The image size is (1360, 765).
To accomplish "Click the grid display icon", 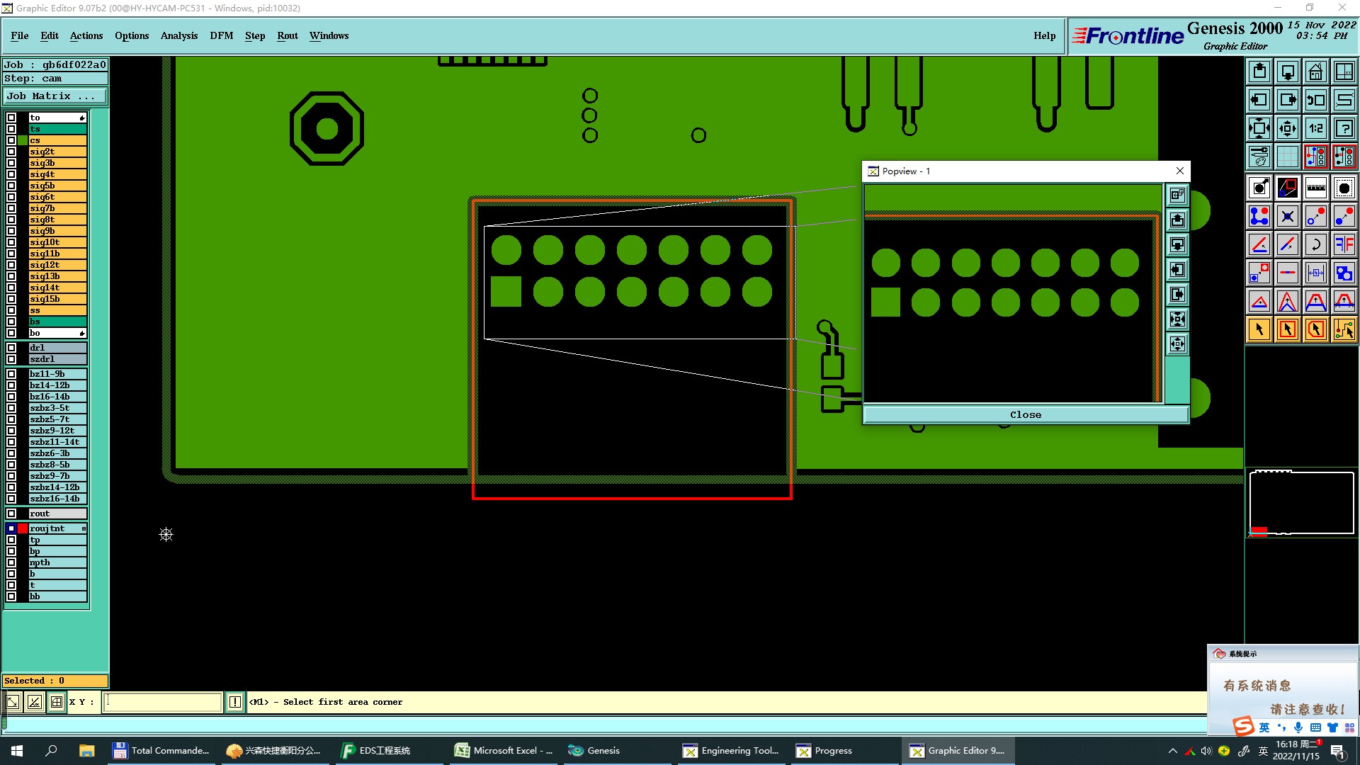I will point(1287,157).
